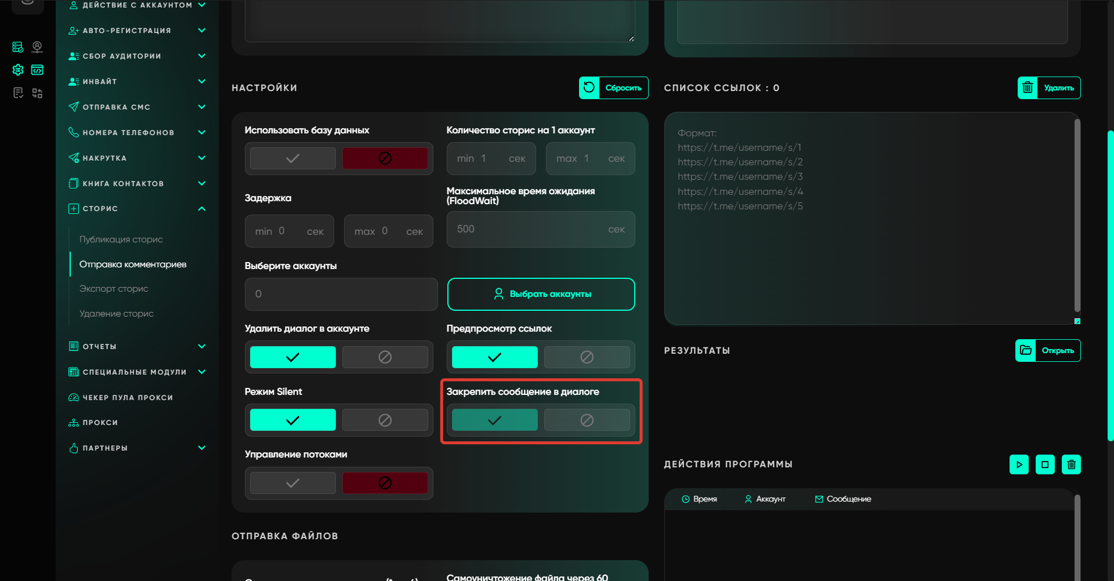
Task: Select Экспорт сторис in the sidebar
Action: [x=114, y=289]
